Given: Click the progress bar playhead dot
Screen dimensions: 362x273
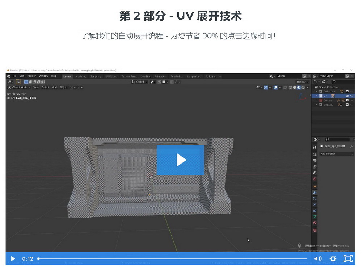Looking at the screenshot, I should (39, 258).
